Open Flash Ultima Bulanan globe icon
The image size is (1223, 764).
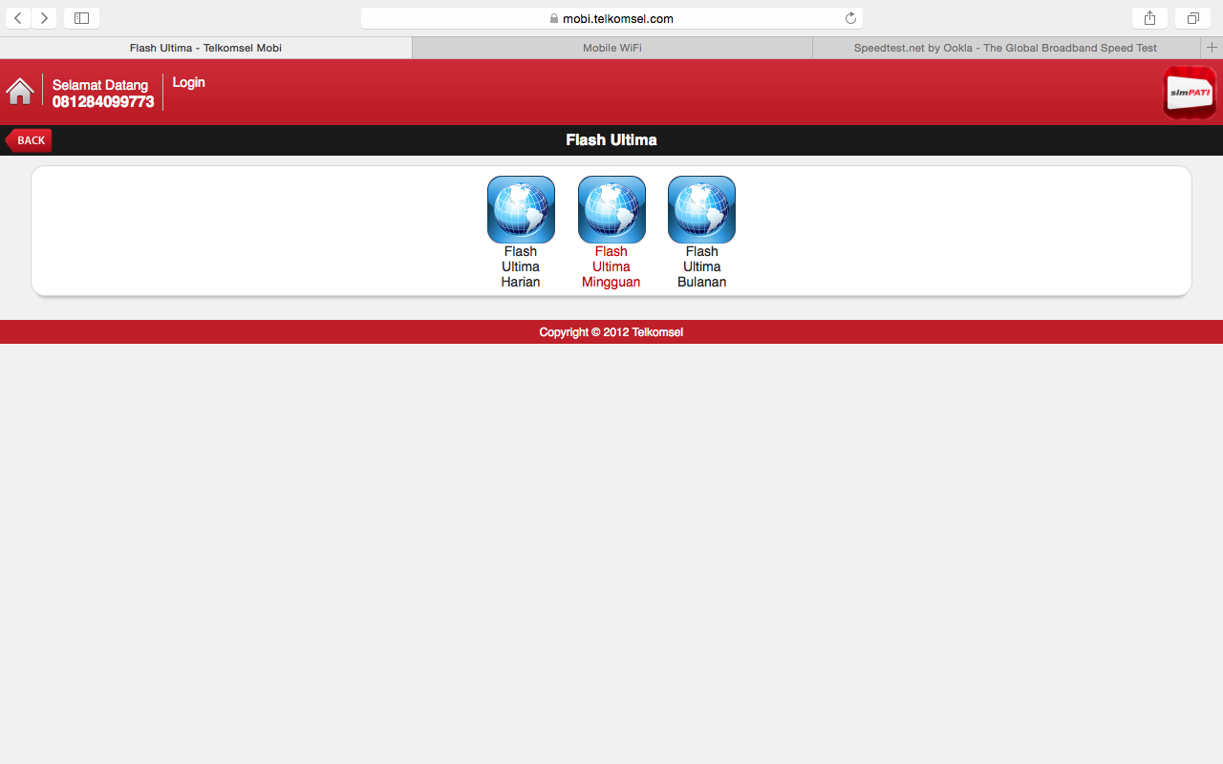pyautogui.click(x=701, y=209)
